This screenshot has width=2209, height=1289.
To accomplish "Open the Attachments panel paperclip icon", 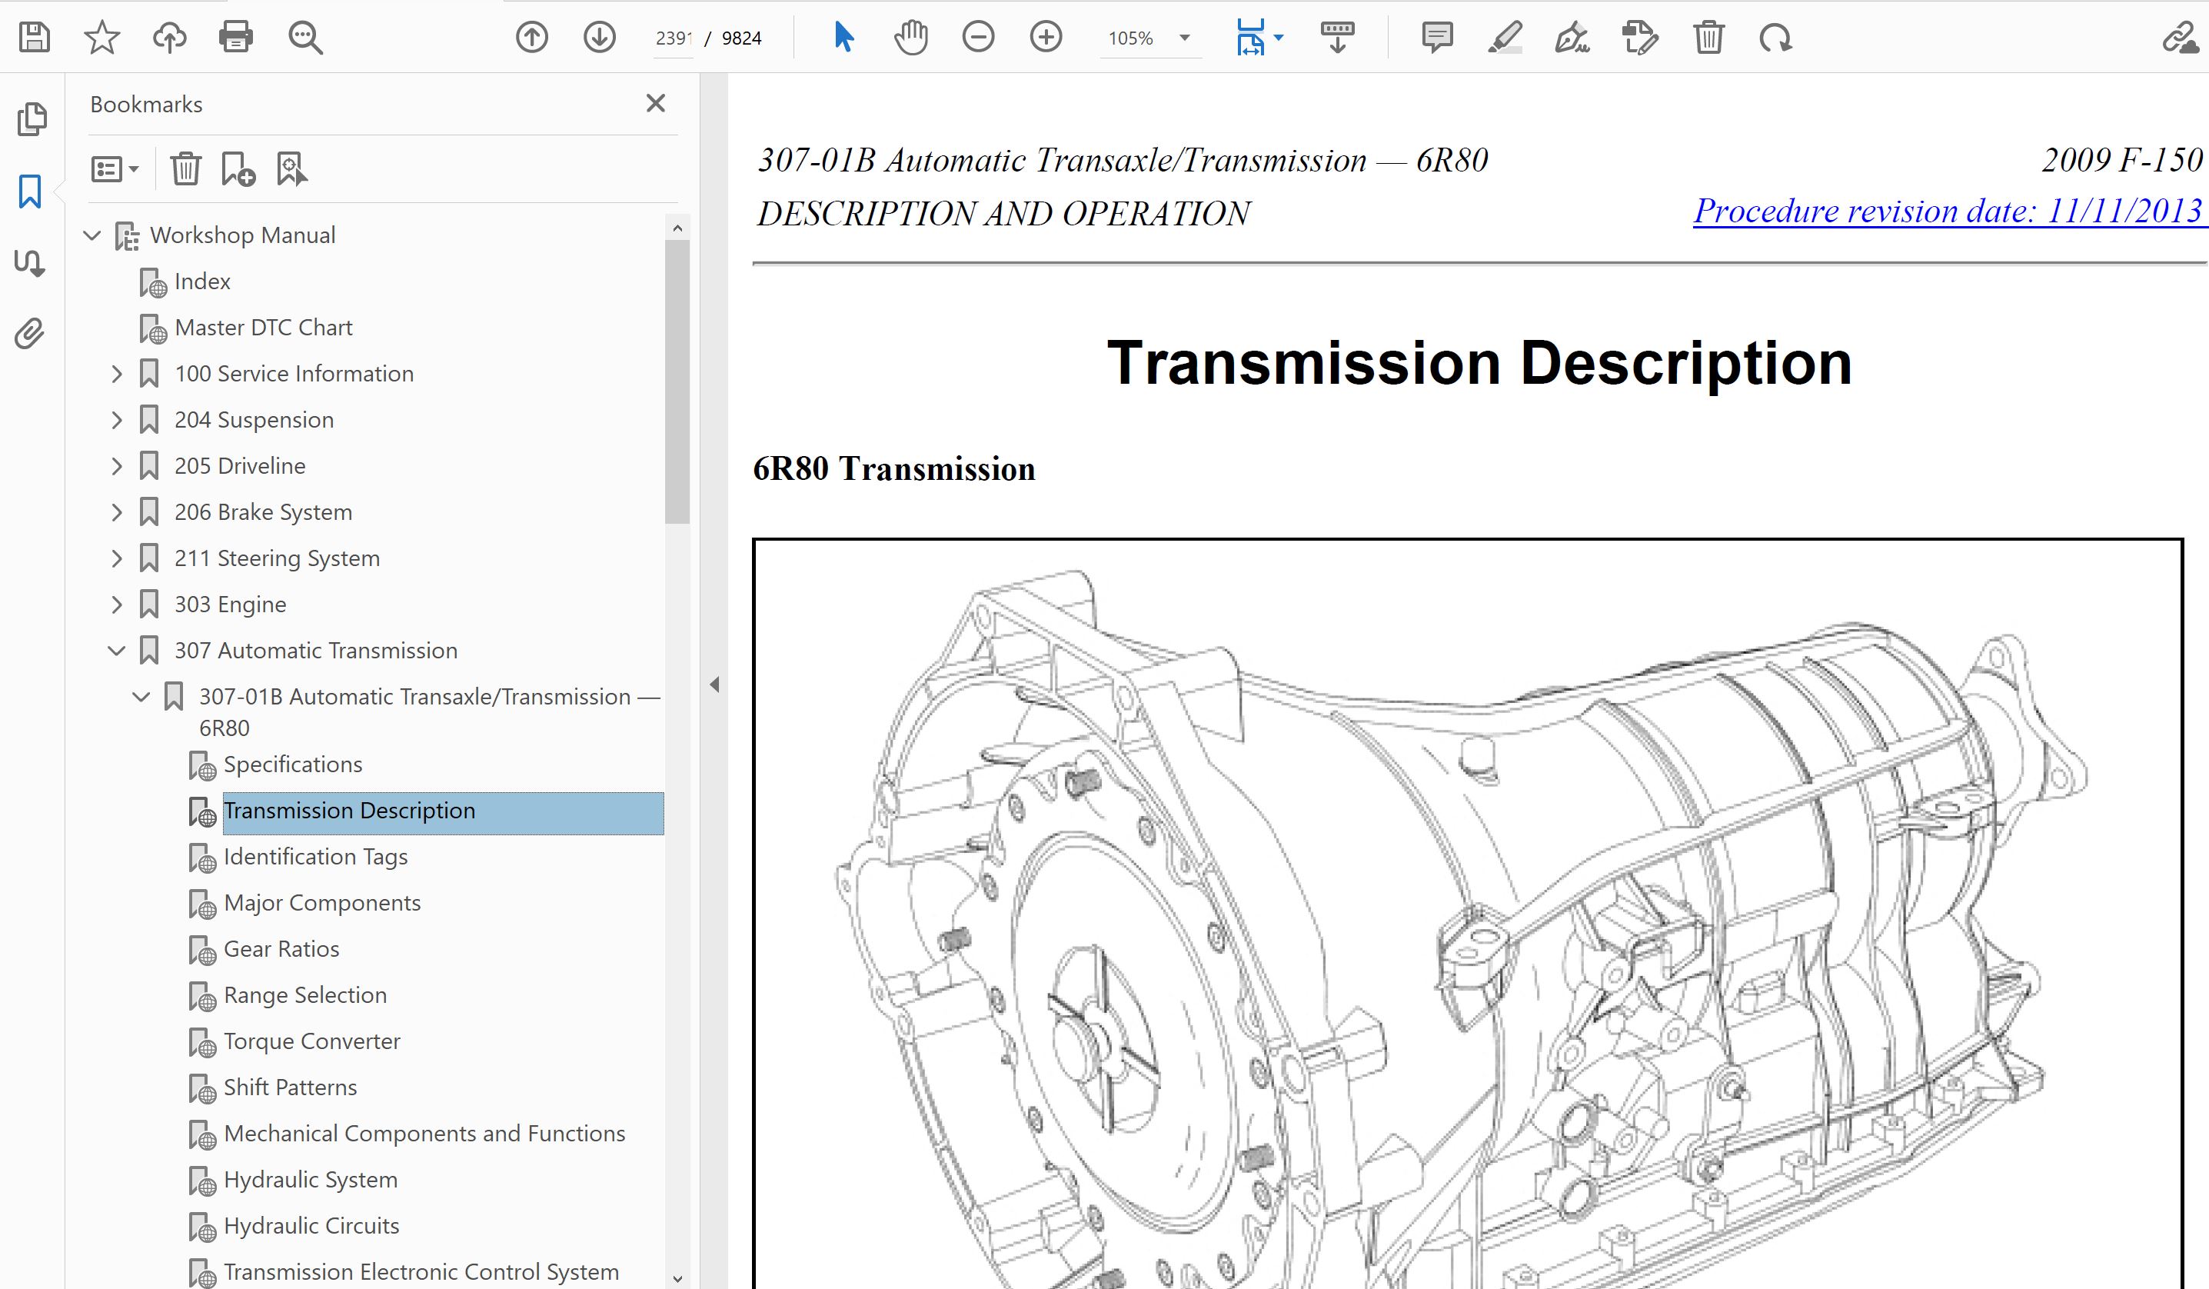I will (x=30, y=334).
